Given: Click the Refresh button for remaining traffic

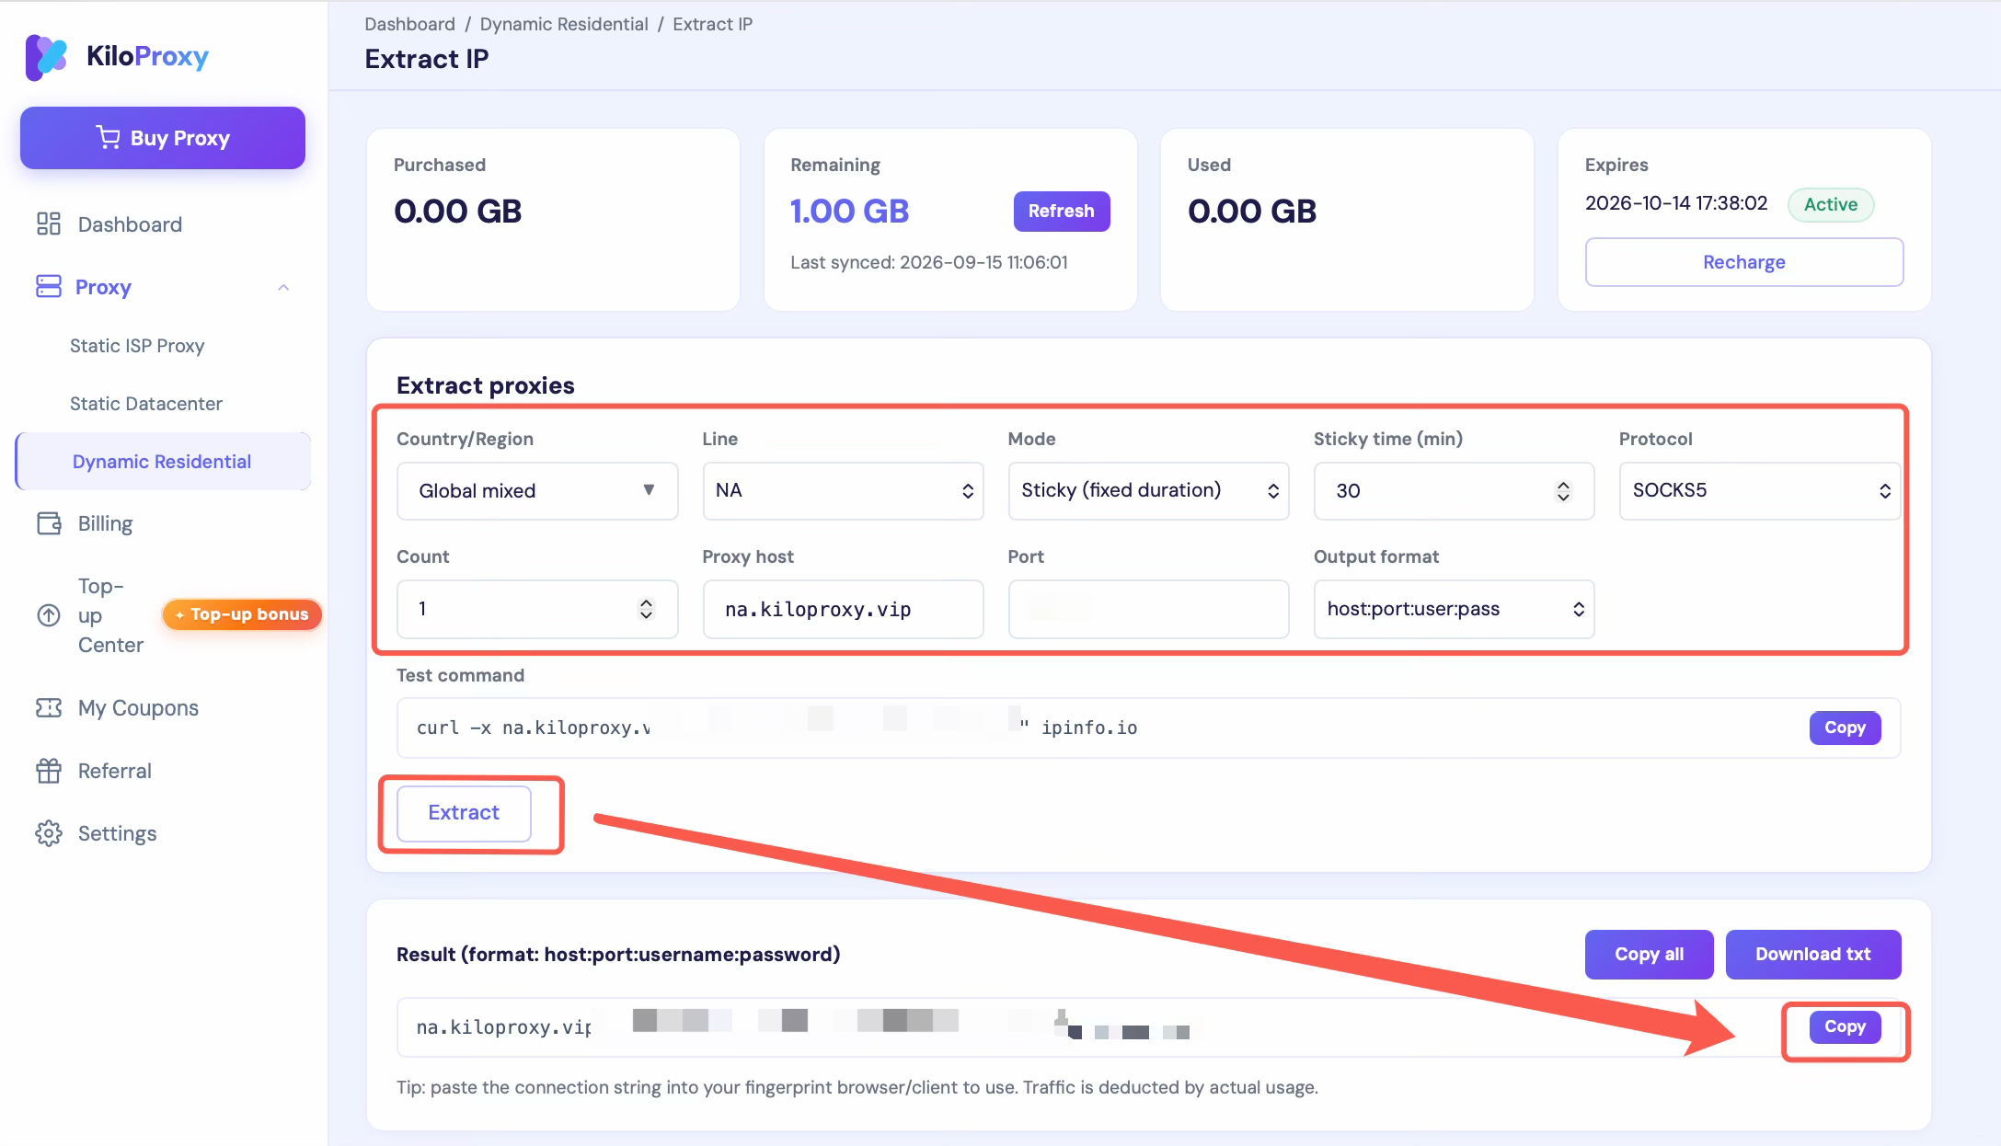Looking at the screenshot, I should (1062, 211).
